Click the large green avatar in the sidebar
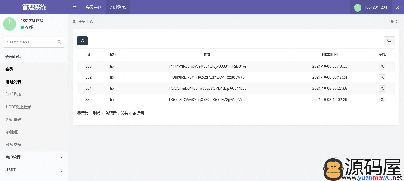 click(x=9, y=24)
